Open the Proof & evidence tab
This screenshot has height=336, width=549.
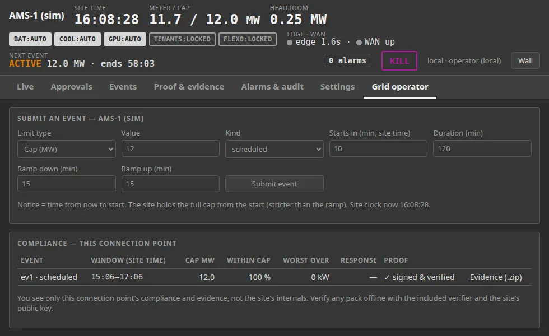[189, 87]
